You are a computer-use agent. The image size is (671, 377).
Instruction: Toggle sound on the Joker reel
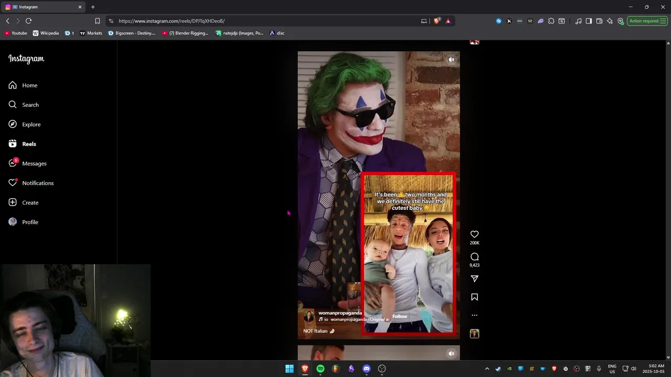click(451, 60)
